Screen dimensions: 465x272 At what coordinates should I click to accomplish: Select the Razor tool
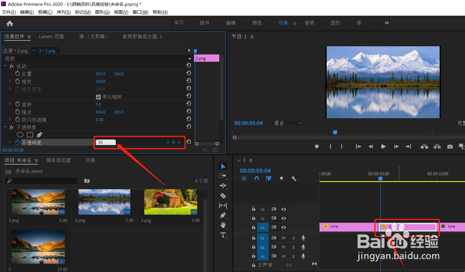coord(223,196)
